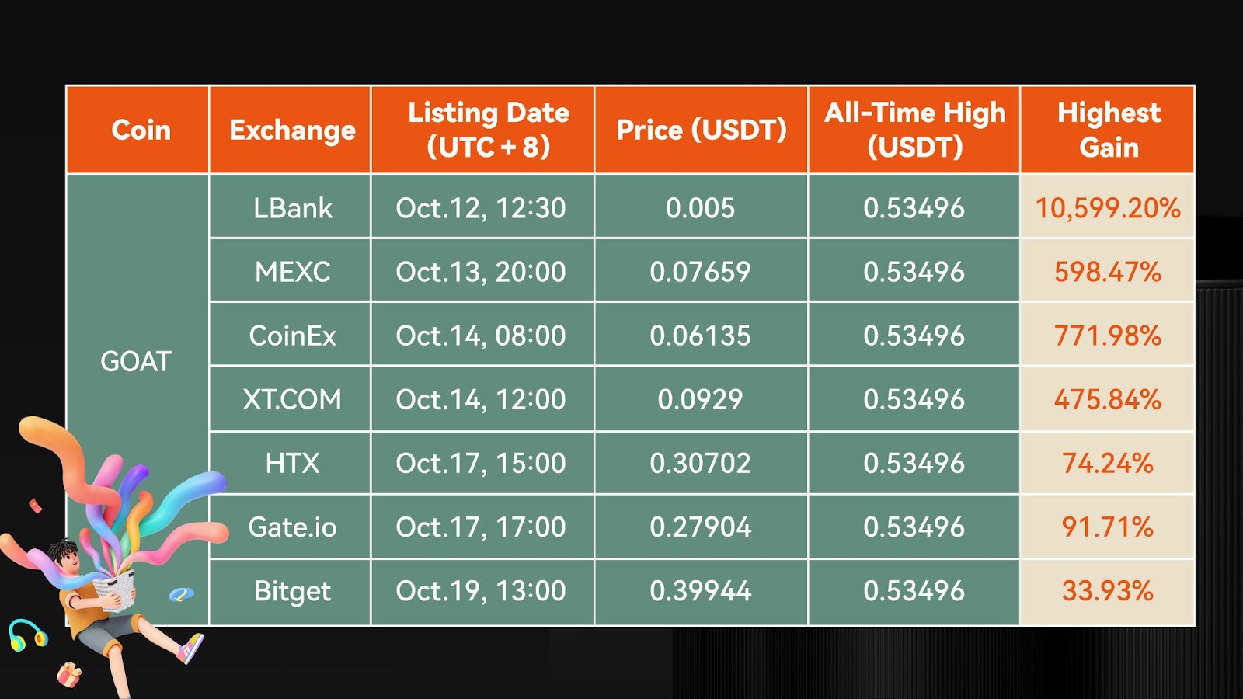Click the cartoon boy holding a box
1243x699 pixels.
(x=117, y=614)
